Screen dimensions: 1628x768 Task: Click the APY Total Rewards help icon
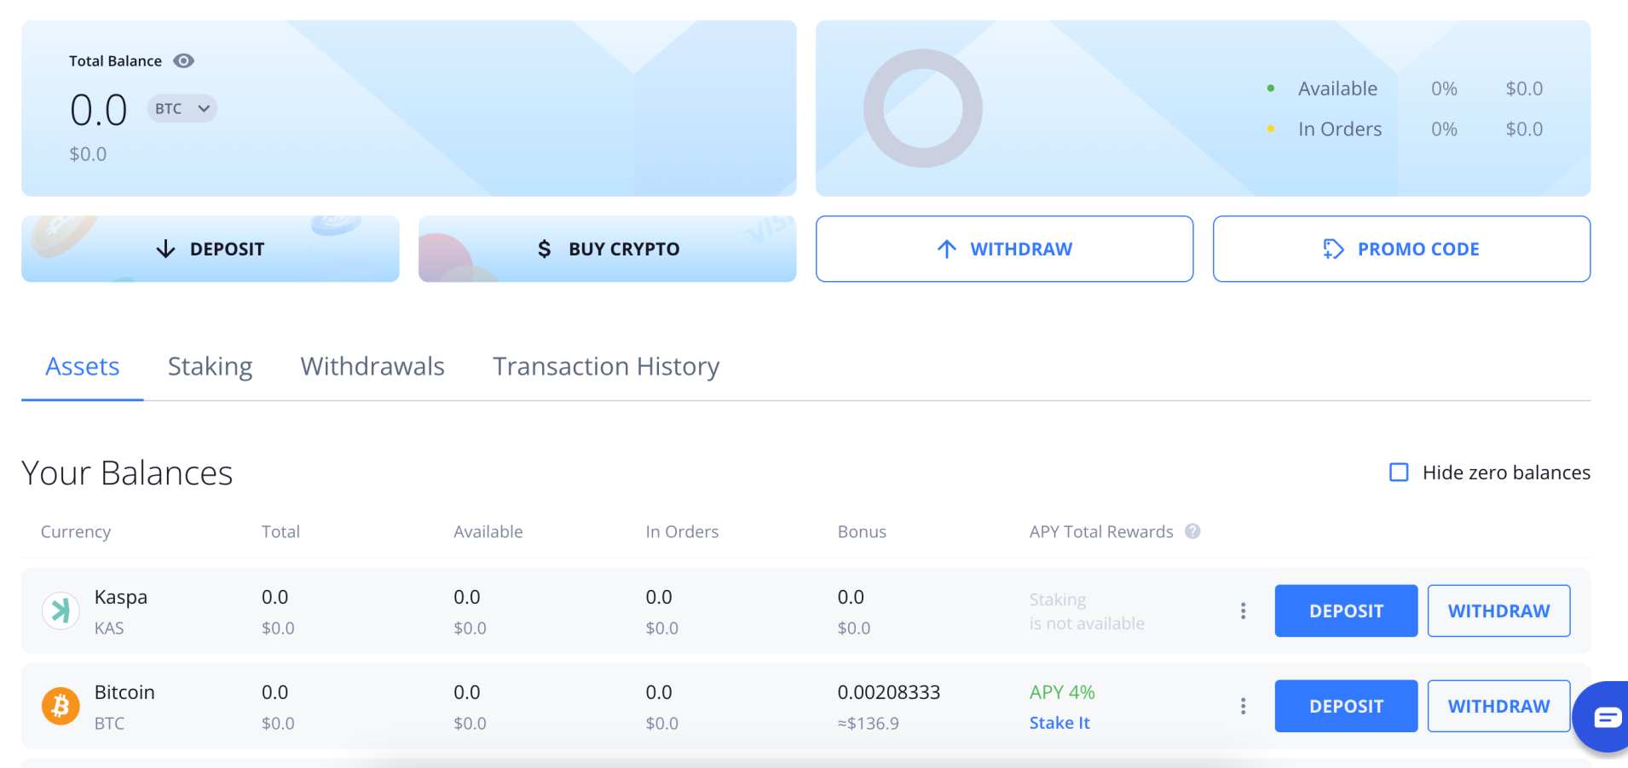pyautogui.click(x=1192, y=531)
